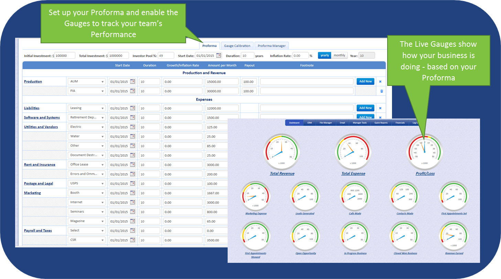
Task: Open File Manager in the dashboard navigation
Action: coord(326,123)
